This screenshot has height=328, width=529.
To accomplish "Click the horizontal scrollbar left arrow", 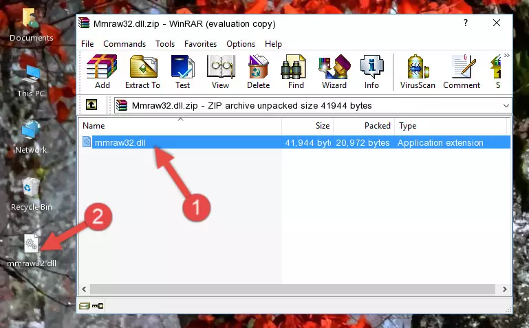I will point(84,289).
